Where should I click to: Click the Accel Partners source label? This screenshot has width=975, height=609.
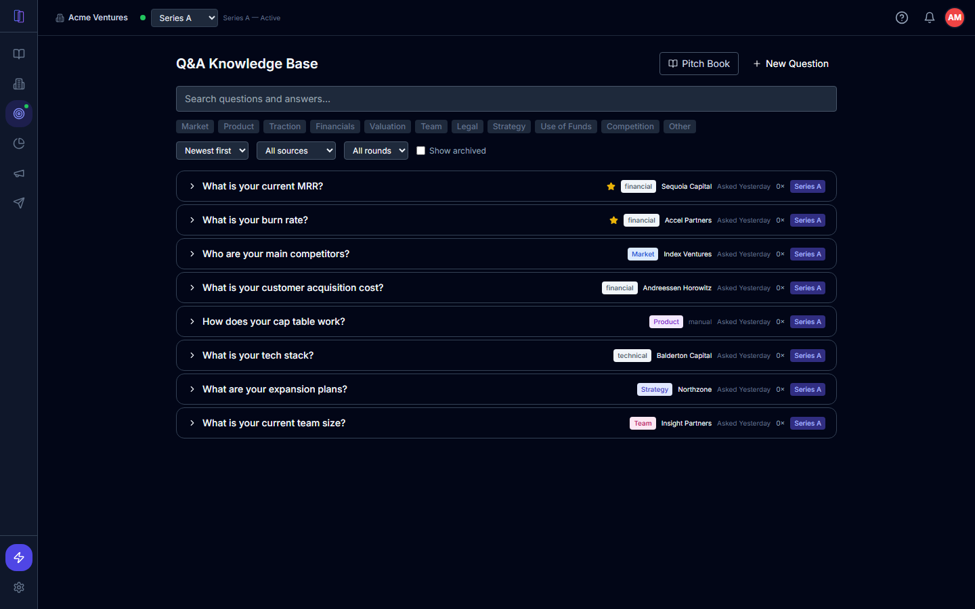pyautogui.click(x=688, y=221)
